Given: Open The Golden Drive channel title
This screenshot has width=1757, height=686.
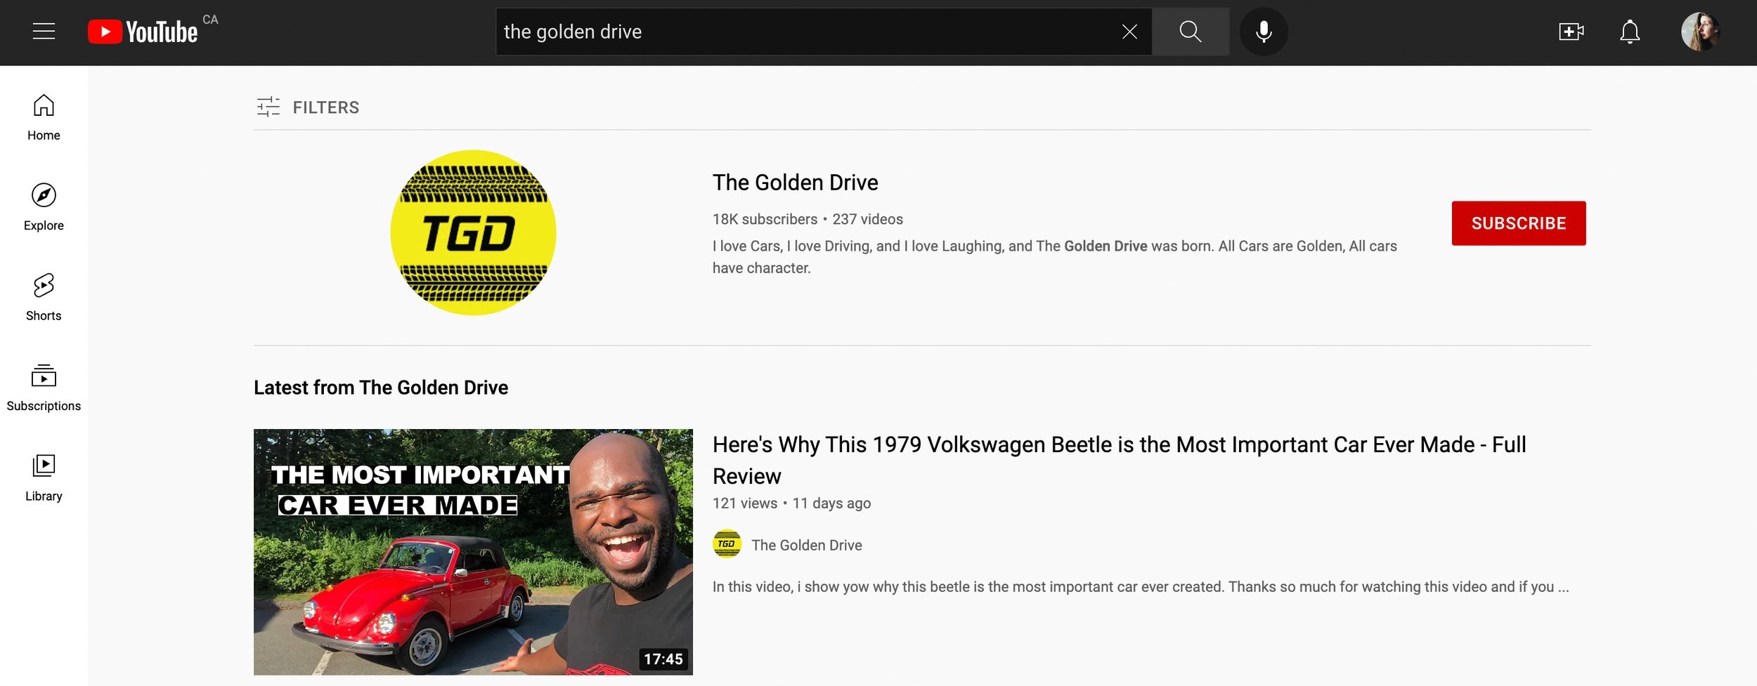Looking at the screenshot, I should pos(795,183).
